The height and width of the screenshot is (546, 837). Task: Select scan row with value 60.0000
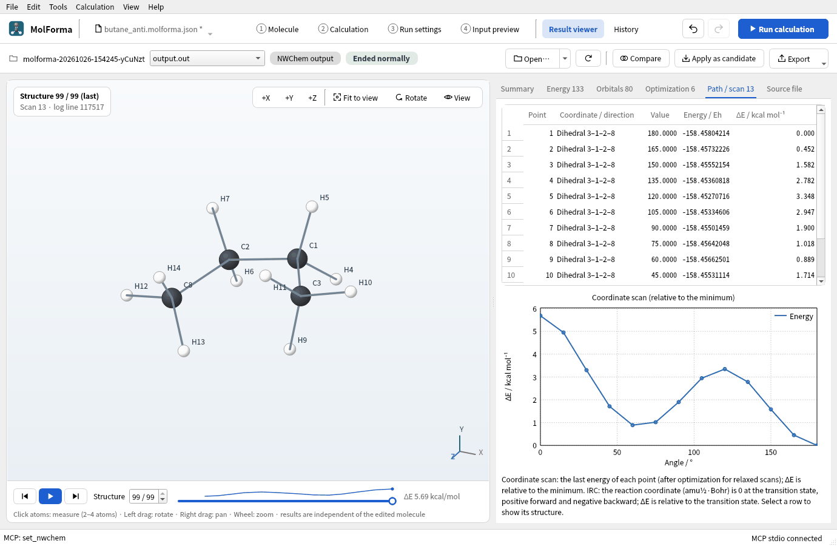[x=659, y=259]
